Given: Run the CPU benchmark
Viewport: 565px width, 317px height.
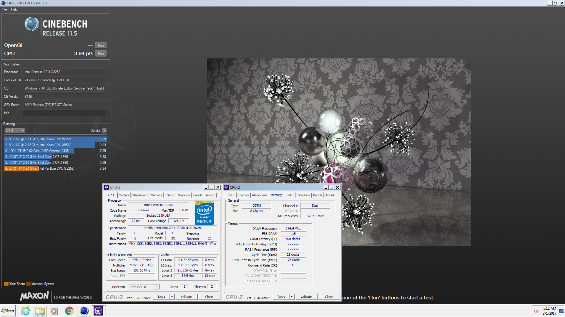Looking at the screenshot, I should pyautogui.click(x=101, y=54).
